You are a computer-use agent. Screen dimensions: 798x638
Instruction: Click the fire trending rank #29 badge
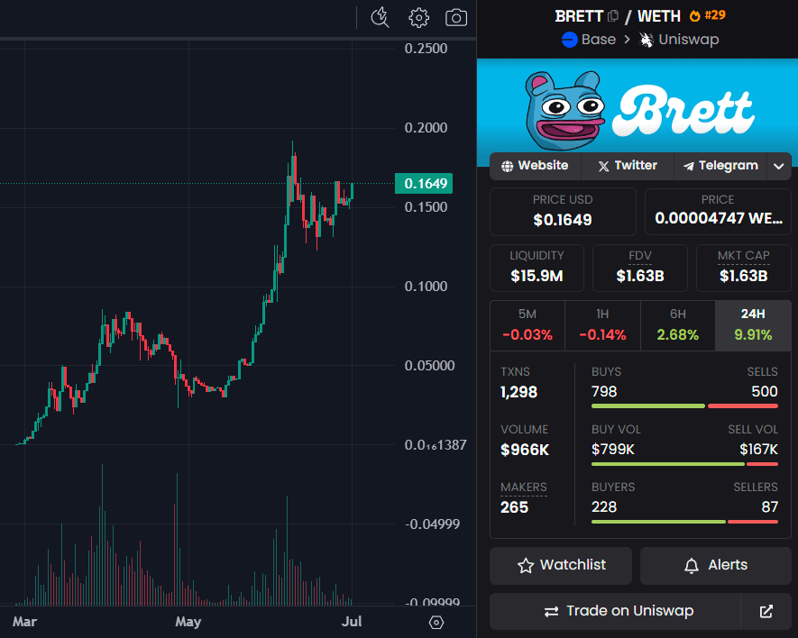pyautogui.click(x=708, y=16)
